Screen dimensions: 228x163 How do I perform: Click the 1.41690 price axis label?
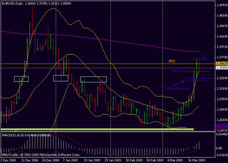(x=222, y=37)
